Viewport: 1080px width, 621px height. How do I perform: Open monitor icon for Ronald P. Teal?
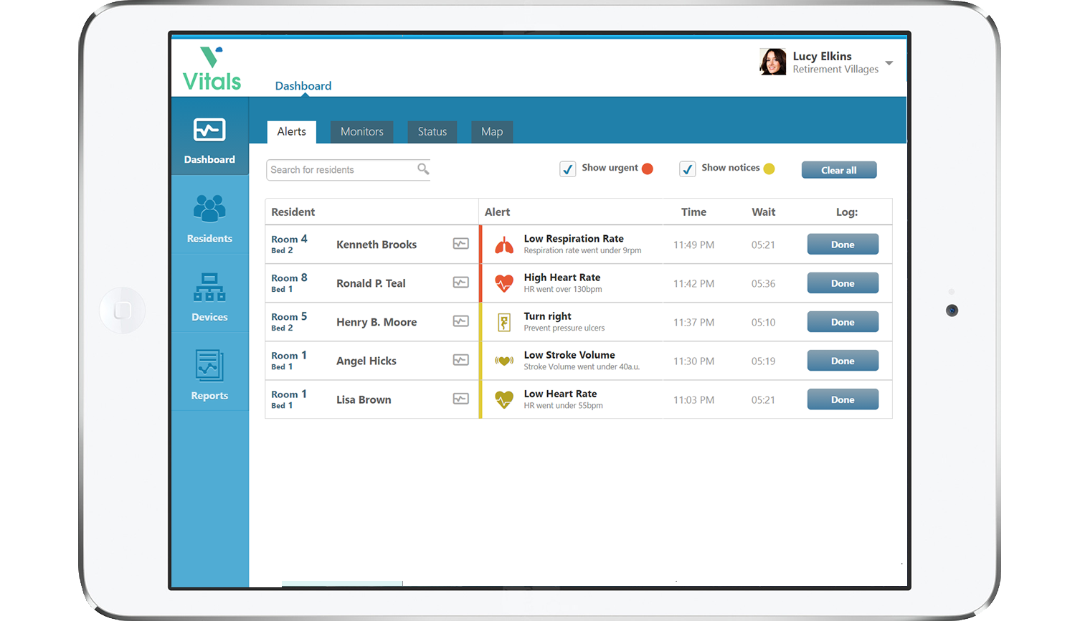coord(461,283)
